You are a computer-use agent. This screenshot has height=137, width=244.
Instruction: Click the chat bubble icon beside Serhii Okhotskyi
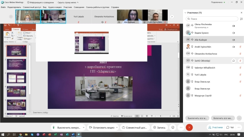point(234,61)
